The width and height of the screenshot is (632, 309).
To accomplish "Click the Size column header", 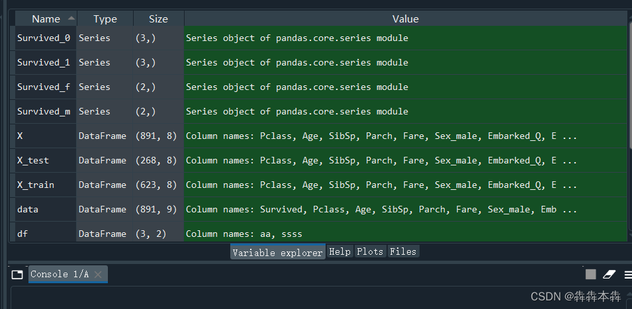I will (x=158, y=19).
